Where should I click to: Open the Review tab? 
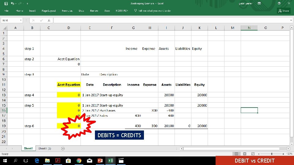(x=94, y=11)
